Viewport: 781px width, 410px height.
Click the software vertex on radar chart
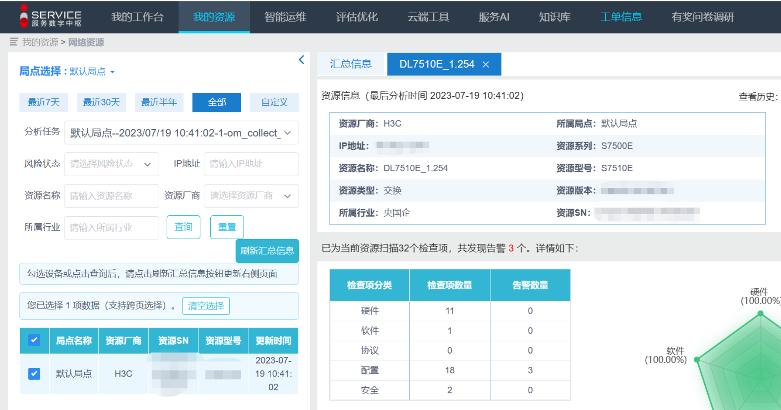697,360
